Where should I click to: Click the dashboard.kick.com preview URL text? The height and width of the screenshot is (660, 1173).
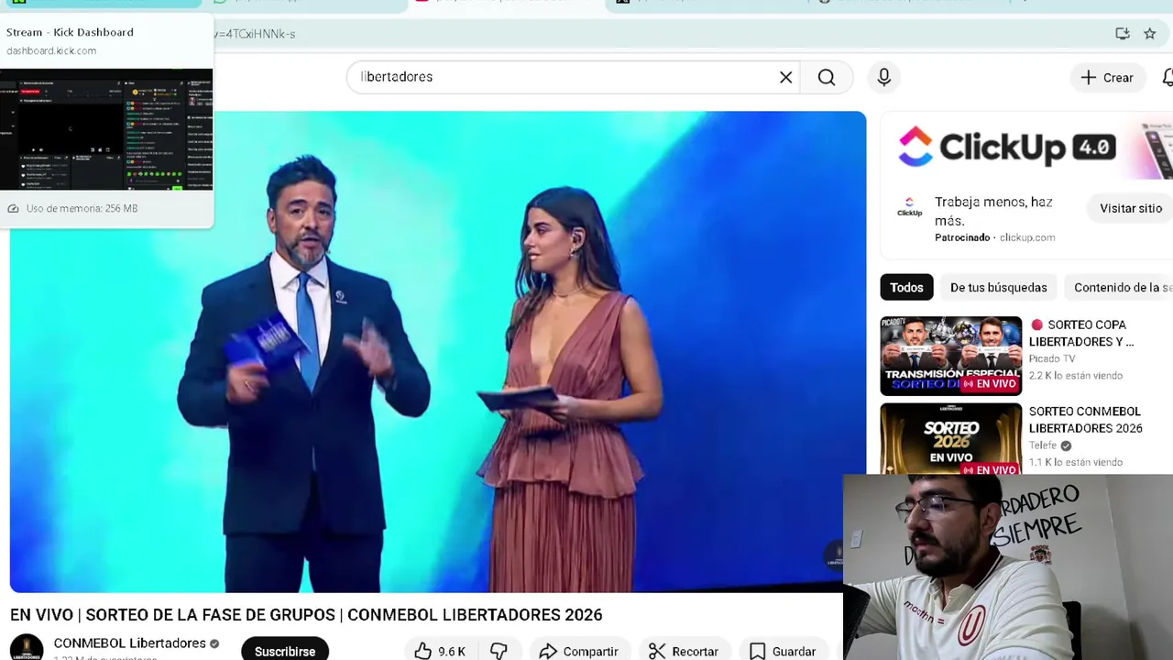[51, 50]
